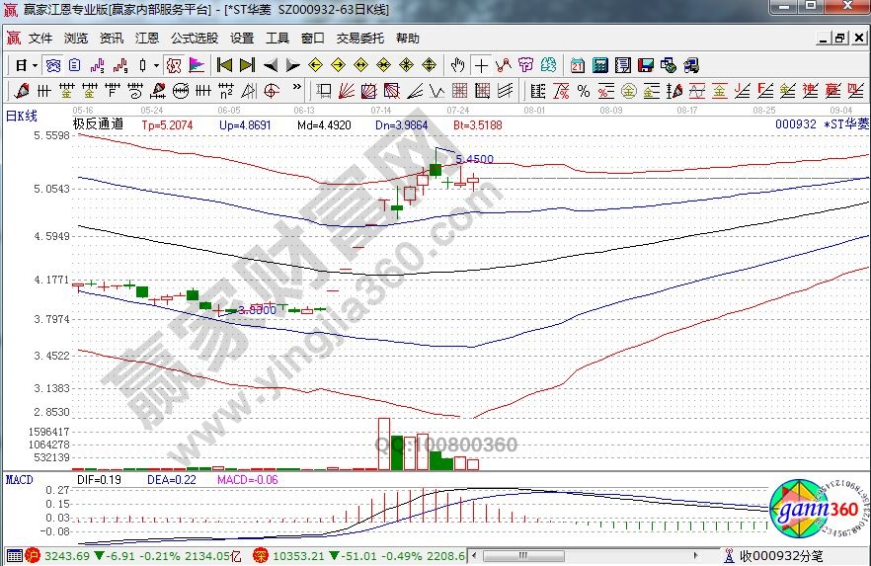Screen dimensions: 871x566
Task: Jump to the first K-line bar
Action: click(224, 65)
